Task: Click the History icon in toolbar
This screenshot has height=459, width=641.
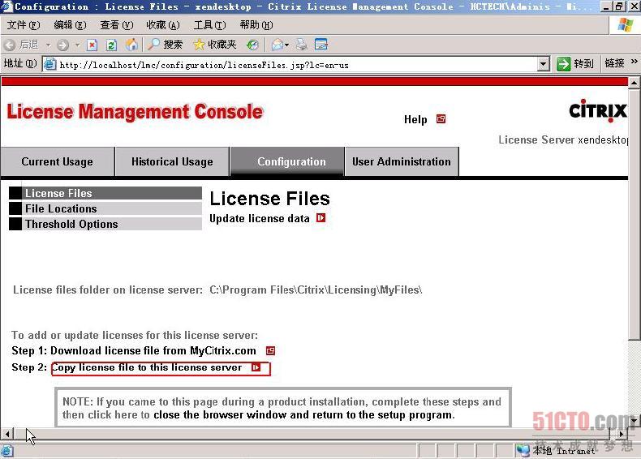Action: pos(252,45)
